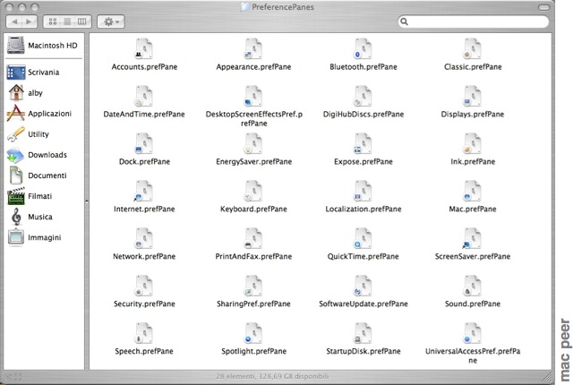Open the gear Action dropdown menu

(x=111, y=21)
